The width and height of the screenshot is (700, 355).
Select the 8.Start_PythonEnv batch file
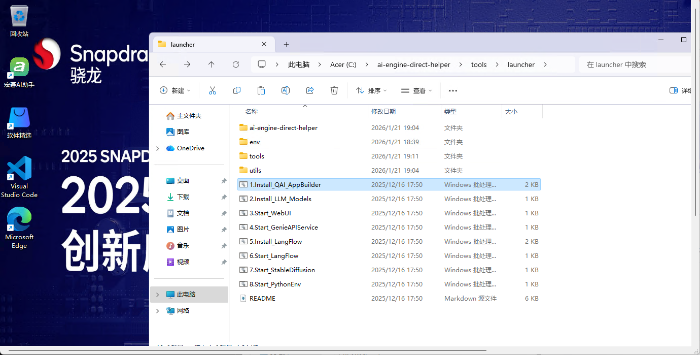389,284
